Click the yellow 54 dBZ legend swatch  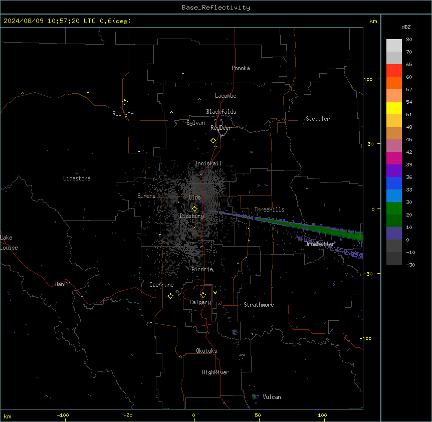[x=394, y=108]
